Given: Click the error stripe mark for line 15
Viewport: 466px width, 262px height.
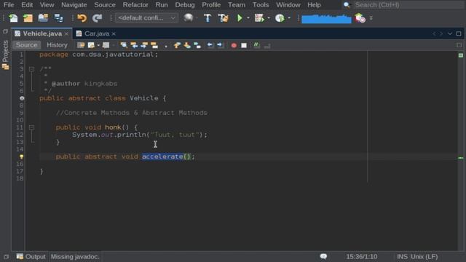Looking at the screenshot, I should click(461, 158).
